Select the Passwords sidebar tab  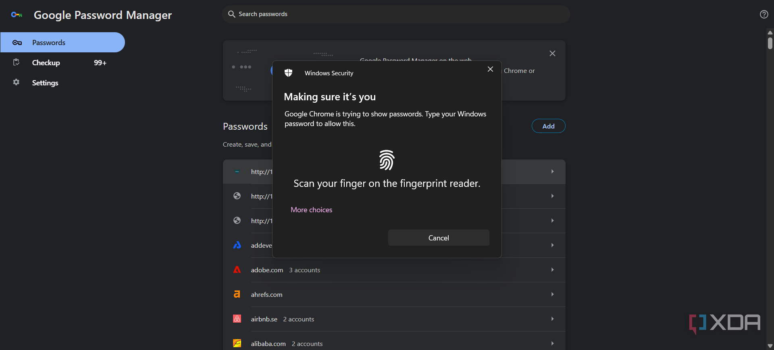(62, 42)
